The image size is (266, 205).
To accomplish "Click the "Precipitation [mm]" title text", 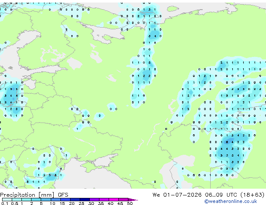I will point(27,195).
